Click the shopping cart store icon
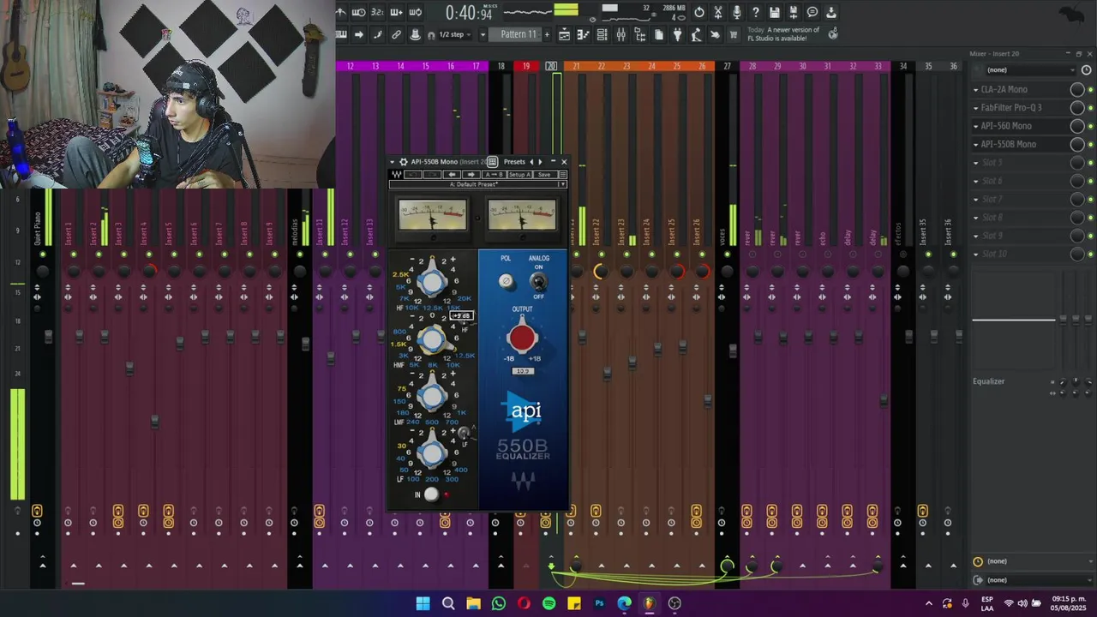Viewport: 1097px width, 617px height. point(733,34)
